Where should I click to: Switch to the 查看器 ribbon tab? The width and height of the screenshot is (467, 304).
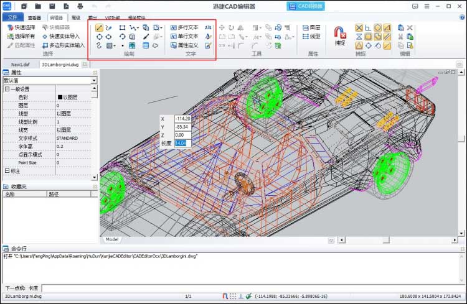pos(34,18)
